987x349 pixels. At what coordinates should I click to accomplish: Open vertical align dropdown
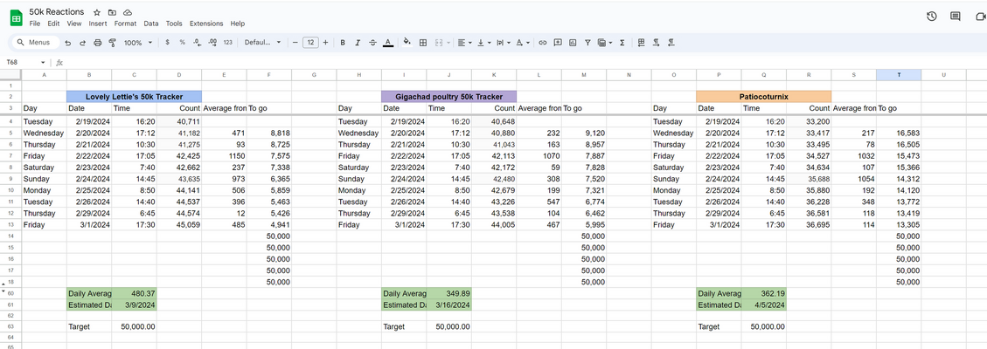(483, 43)
